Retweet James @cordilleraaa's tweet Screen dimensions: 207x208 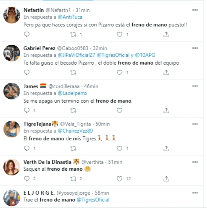[73, 110]
